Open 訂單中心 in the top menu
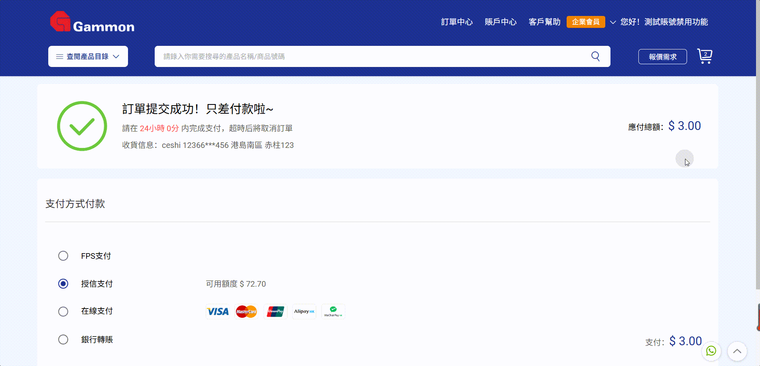Image resolution: width=760 pixels, height=366 pixels. (457, 22)
